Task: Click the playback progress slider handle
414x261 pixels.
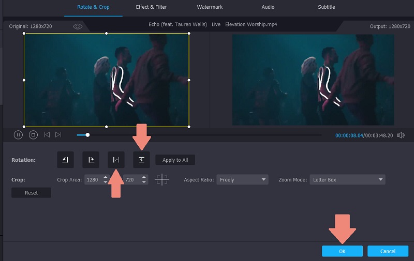Action: point(87,135)
